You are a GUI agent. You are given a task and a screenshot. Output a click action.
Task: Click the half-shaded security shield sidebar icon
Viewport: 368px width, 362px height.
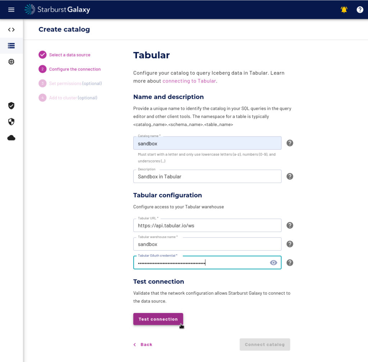tap(11, 122)
